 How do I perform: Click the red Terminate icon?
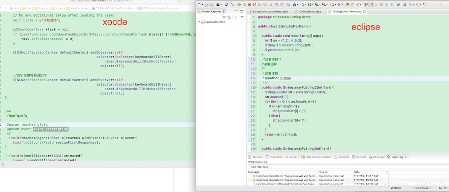249,5
